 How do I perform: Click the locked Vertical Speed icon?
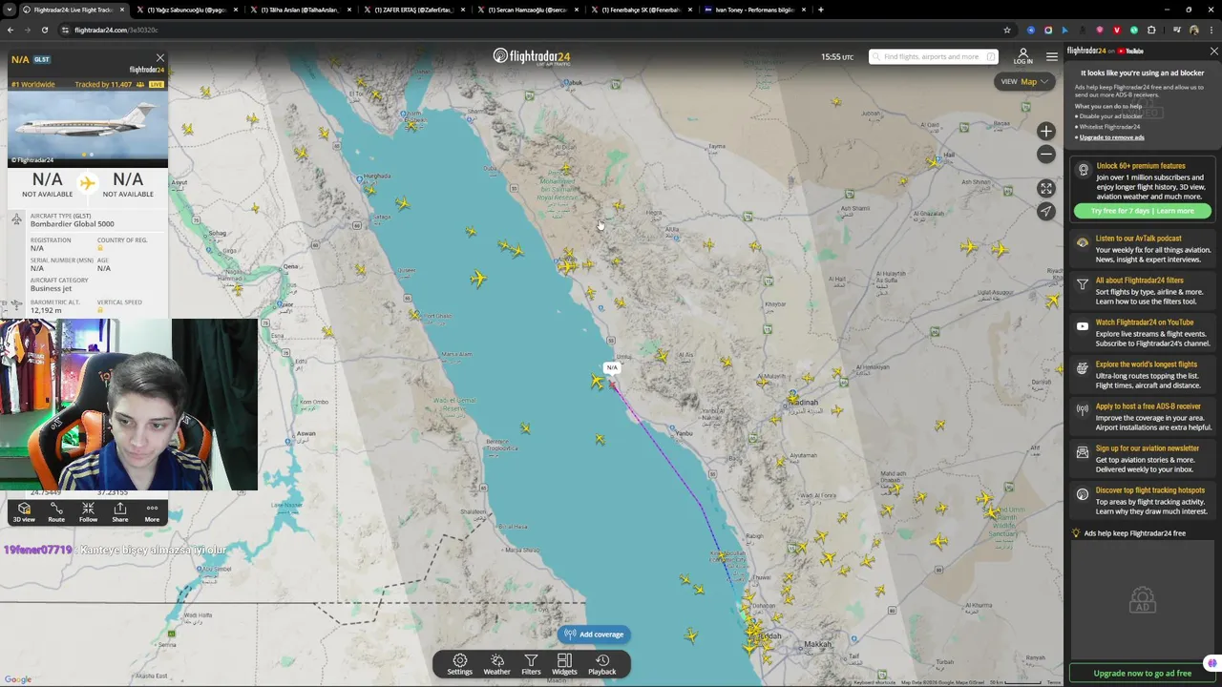[100, 310]
